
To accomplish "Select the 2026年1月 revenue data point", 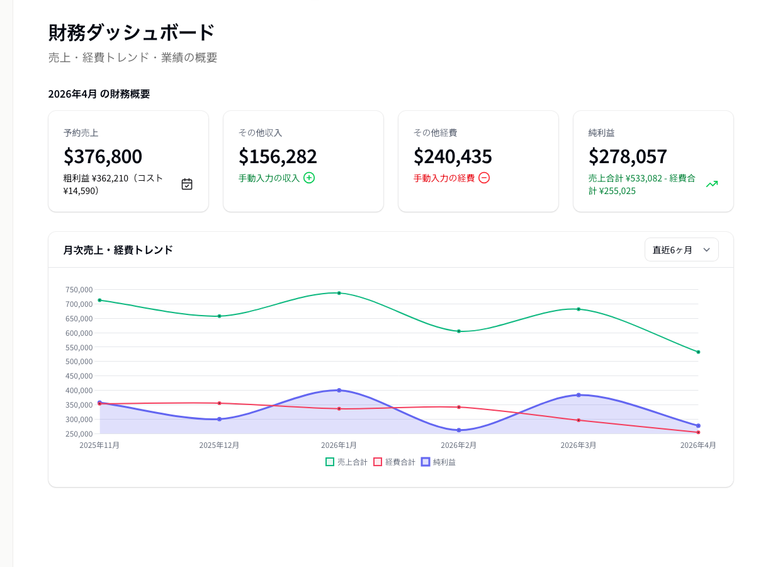I will coord(339,292).
